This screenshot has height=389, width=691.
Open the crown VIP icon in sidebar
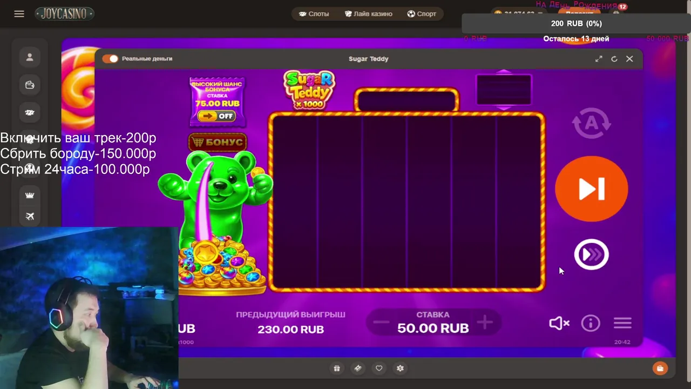tap(30, 195)
